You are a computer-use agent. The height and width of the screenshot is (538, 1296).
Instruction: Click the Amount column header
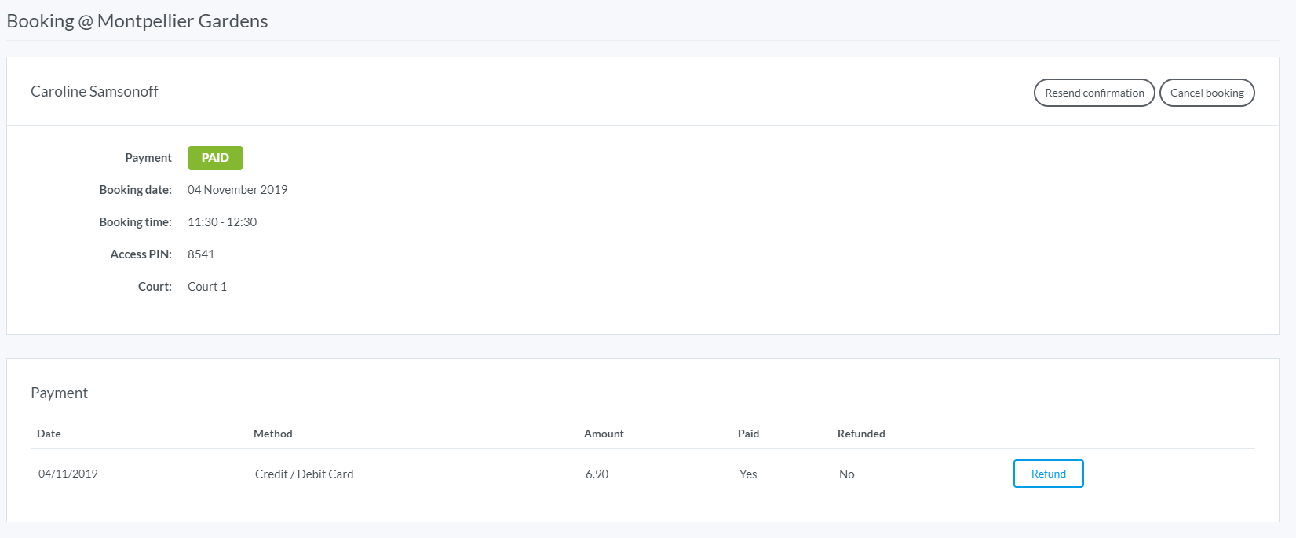(x=604, y=434)
